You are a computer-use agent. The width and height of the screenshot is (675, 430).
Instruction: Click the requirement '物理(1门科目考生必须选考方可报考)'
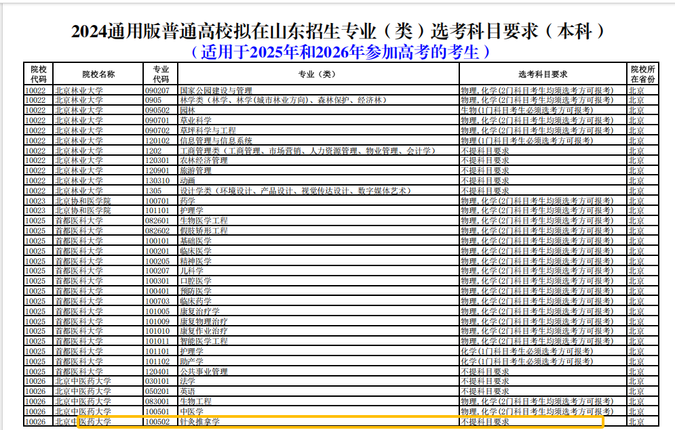[527, 140]
